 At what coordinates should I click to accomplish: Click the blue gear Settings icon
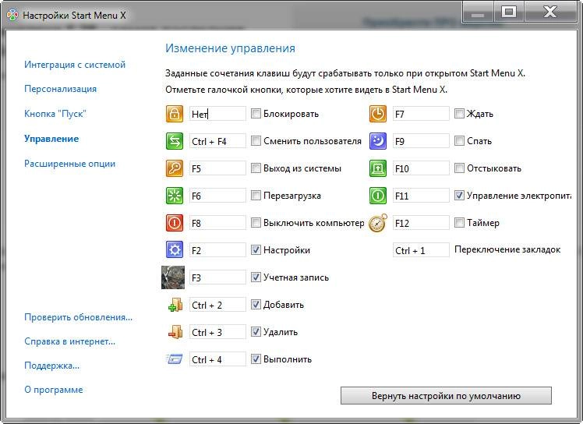pyautogui.click(x=175, y=250)
